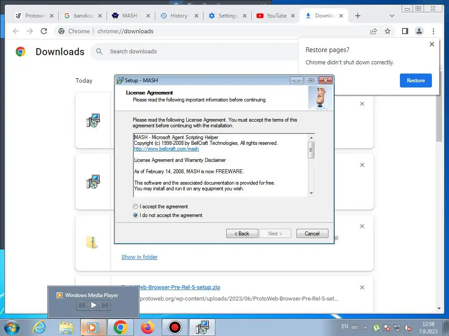
Task: Click the network tray icon
Action: coord(397,328)
